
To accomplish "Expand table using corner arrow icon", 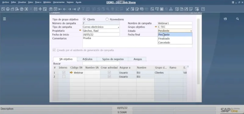I will pos(188,67).
